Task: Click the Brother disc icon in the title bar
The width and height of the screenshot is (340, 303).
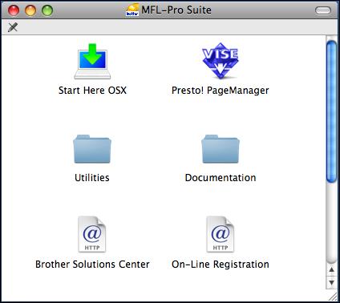Action: pyautogui.click(x=132, y=10)
